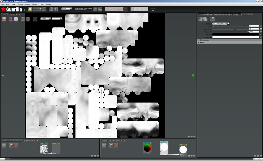Click the Cone Angle value field
Image resolution: width=263 pixels, height=161 pixels.
[x=254, y=29]
